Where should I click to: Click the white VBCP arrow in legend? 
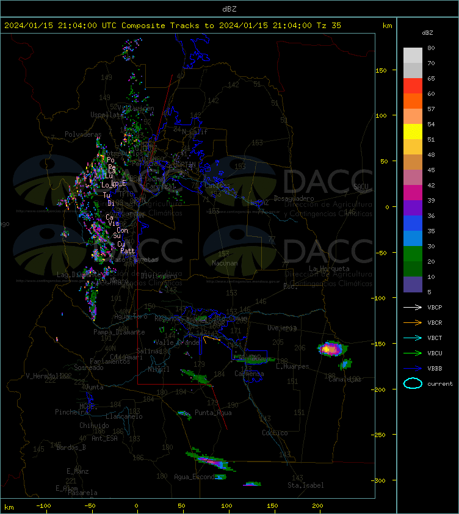point(413,307)
